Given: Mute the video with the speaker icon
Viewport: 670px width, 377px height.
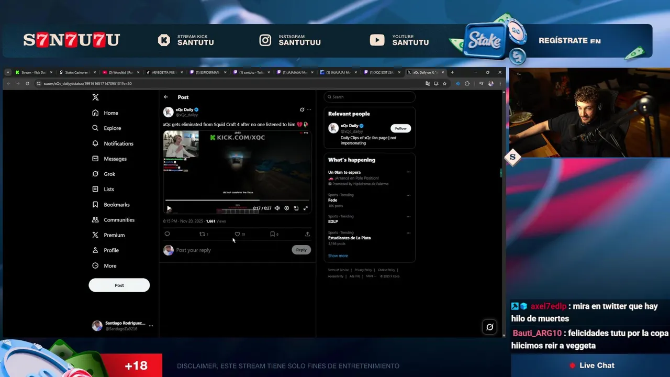Looking at the screenshot, I should point(277,208).
